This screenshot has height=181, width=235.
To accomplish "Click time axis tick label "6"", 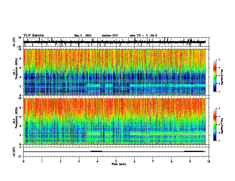I will coord(135,161).
